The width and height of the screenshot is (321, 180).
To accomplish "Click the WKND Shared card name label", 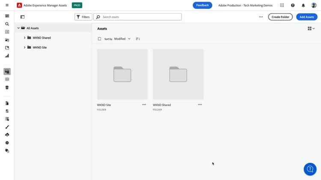I will pos(162,105).
